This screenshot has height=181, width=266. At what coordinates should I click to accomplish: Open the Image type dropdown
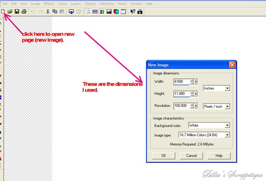pyautogui.click(x=227, y=135)
